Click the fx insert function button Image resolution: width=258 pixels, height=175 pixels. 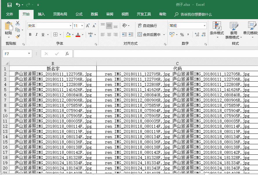click(x=67, y=54)
